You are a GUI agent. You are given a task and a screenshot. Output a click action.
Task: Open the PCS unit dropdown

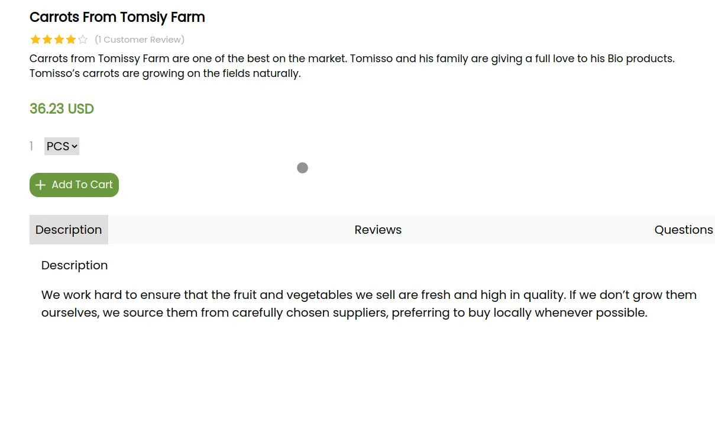point(62,146)
